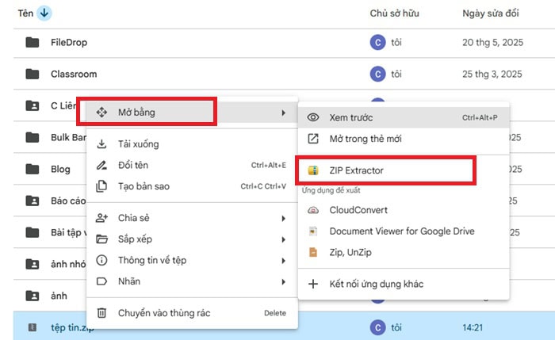This screenshot has width=555, height=340.
Task: Click the Ngày sửa đổi column header
Action: coord(490,13)
